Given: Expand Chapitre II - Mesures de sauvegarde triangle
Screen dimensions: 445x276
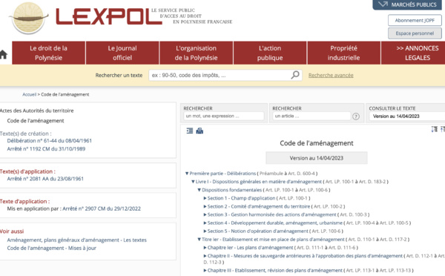Looking at the screenshot, I should pos(205,256).
